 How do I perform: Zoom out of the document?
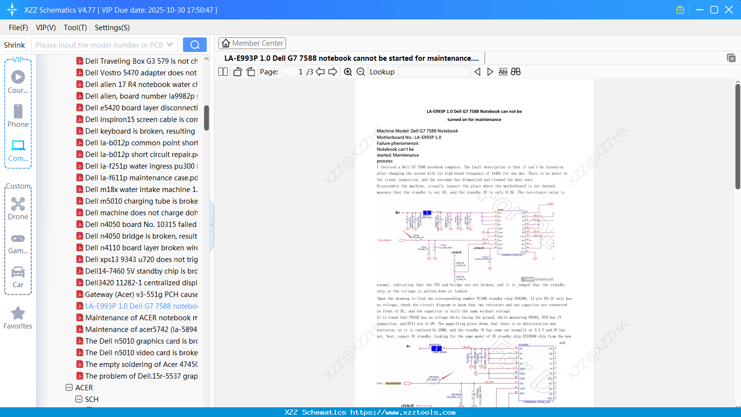(361, 72)
